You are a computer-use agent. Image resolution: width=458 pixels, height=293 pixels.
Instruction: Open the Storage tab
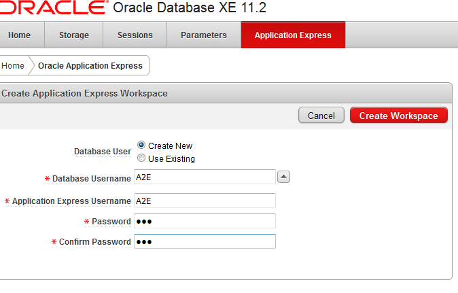(x=74, y=35)
